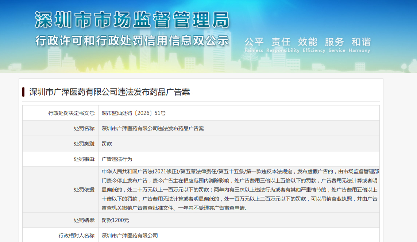Screen dimensions: 417x242
Task: Click the 处罚名称 value 深圳市广萍医药有限公司违法发布药品广告案
Action: [x=152, y=129]
